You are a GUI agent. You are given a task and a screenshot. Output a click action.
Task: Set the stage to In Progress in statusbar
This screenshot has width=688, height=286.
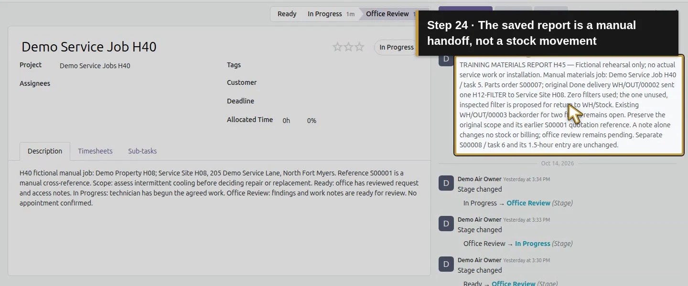tap(331, 14)
